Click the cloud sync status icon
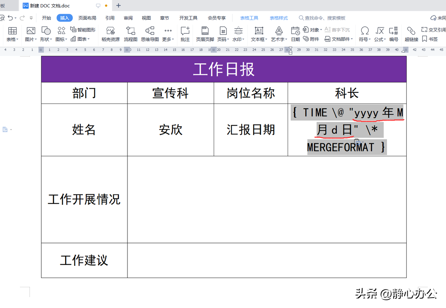The height and width of the screenshot is (308, 446). 433,18
